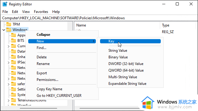Open the Help menu
Viewport: 198px width, 111px height.
click(x=56, y=12)
